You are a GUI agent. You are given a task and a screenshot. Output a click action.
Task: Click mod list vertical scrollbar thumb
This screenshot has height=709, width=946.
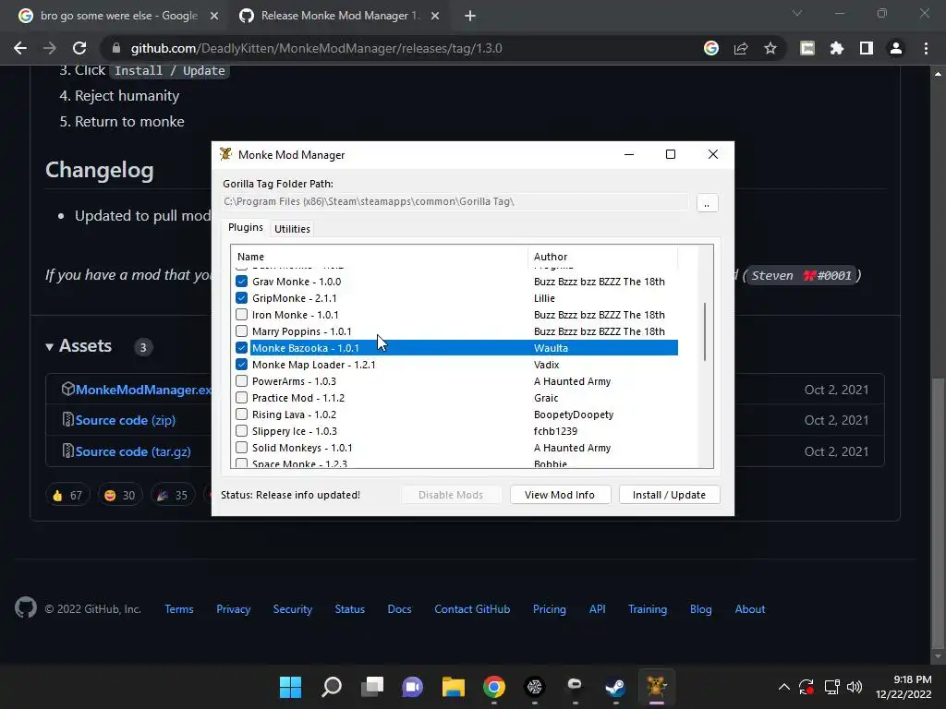[x=705, y=331]
